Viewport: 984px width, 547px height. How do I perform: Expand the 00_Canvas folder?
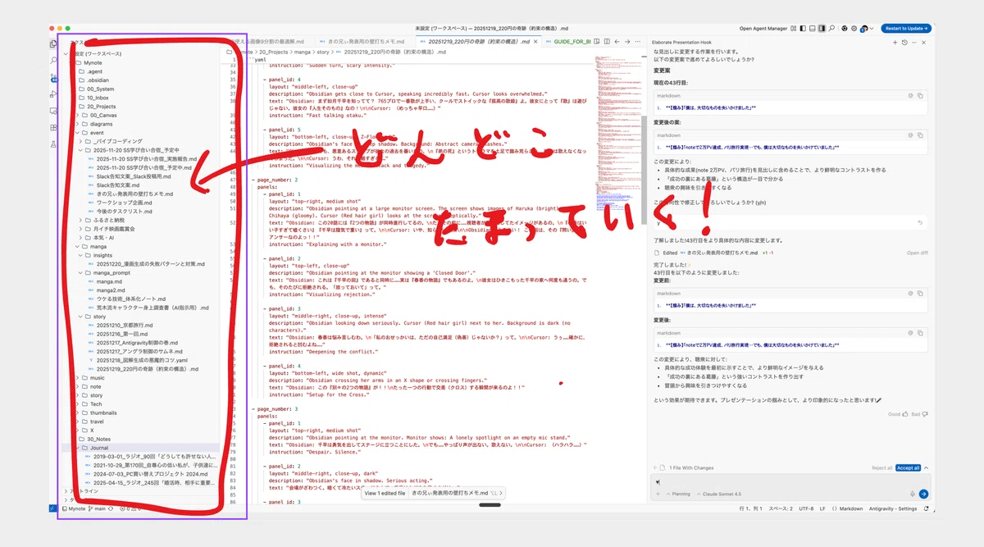[x=102, y=115]
